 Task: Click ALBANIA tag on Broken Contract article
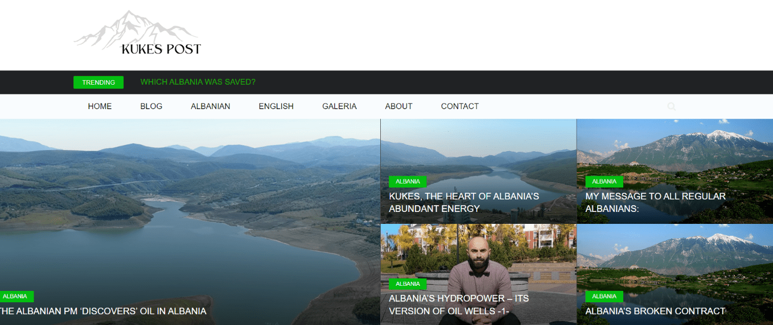click(604, 296)
